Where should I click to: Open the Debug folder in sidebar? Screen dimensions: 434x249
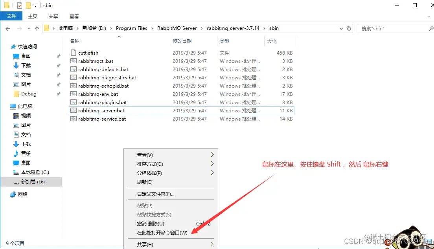[29, 94]
